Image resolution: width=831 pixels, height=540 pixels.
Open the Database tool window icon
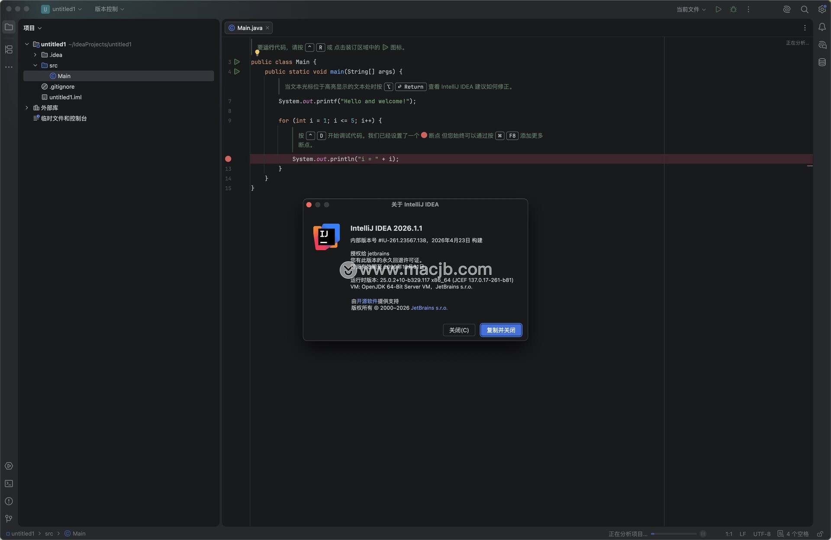click(x=822, y=62)
